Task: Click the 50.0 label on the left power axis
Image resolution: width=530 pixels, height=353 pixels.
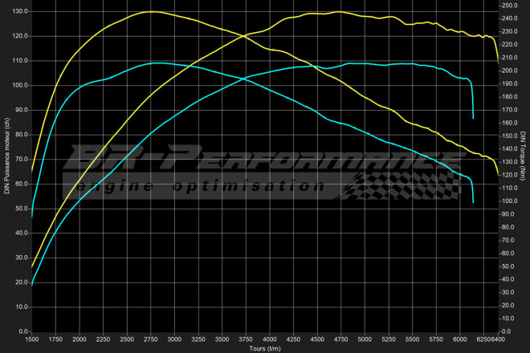Action: pyautogui.click(x=19, y=208)
